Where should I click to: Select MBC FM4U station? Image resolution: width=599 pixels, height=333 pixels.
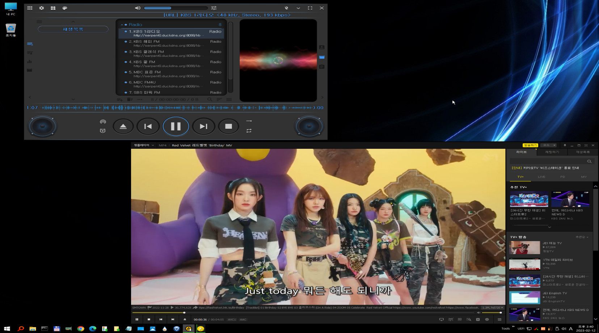pyautogui.click(x=171, y=84)
